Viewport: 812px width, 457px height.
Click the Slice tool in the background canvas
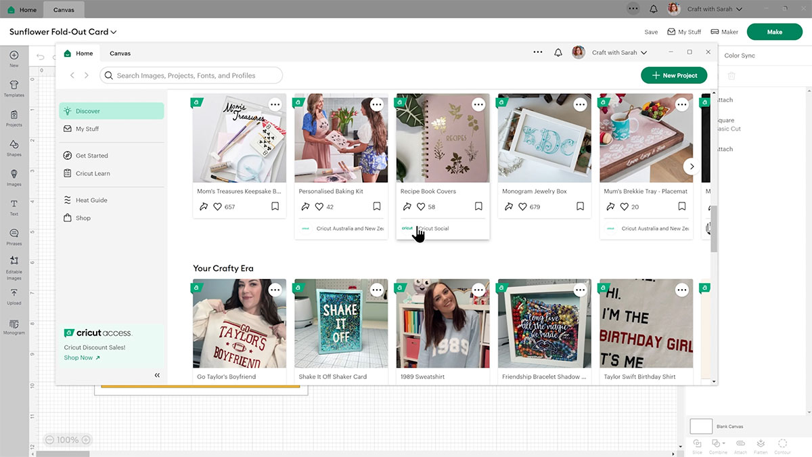pyautogui.click(x=697, y=446)
